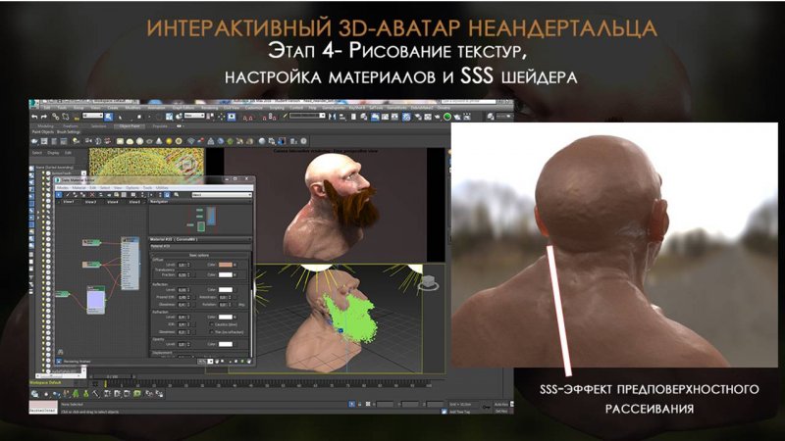Click the binoculars icon in node view corner

[x=61, y=352]
